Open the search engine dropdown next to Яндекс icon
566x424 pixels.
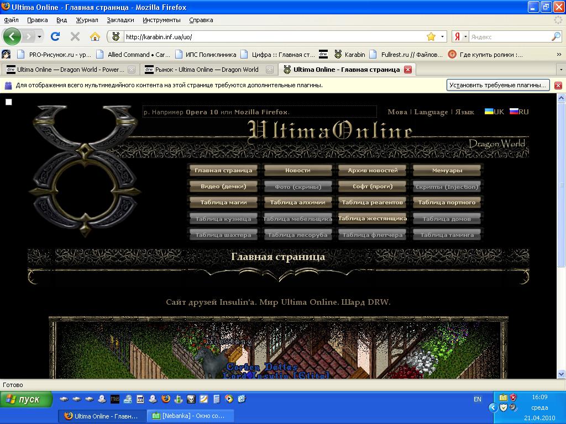point(465,36)
